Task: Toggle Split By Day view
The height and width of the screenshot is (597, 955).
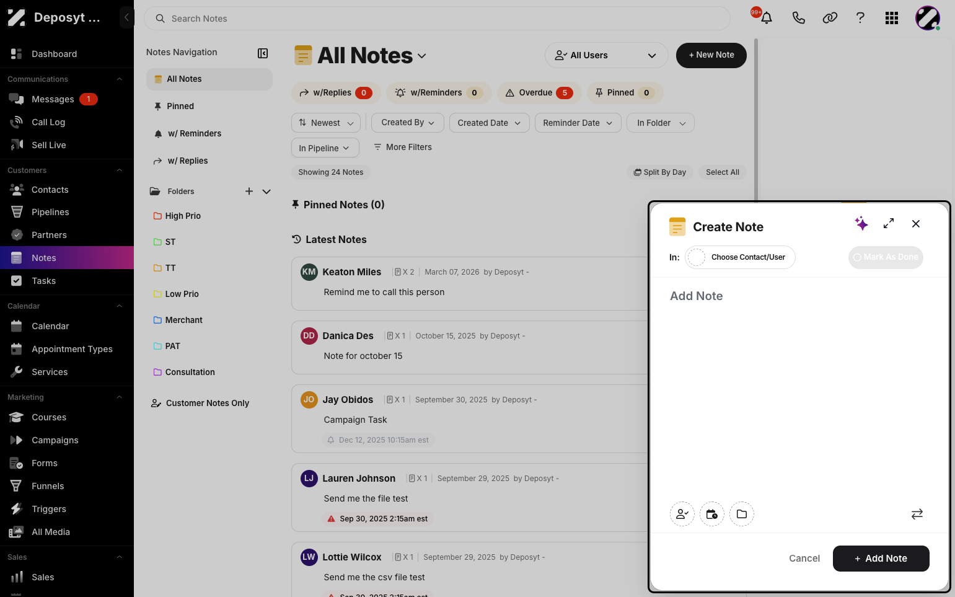Action: [x=659, y=172]
